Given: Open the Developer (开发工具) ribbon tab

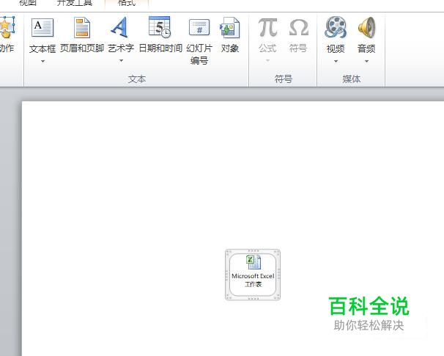Looking at the screenshot, I should point(75,4).
